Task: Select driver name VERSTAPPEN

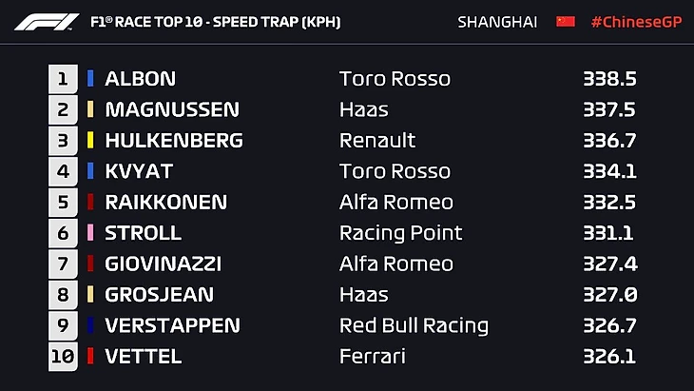Action: (172, 325)
